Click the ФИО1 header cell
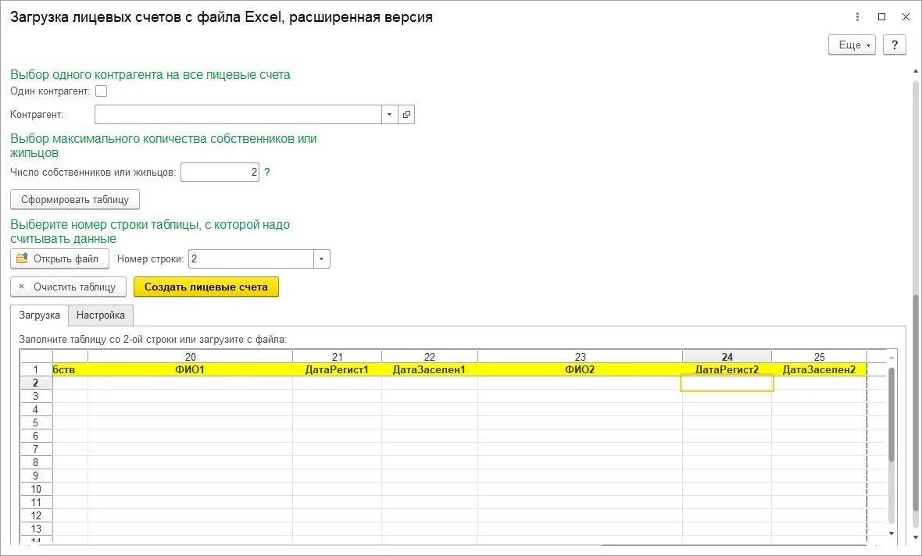This screenshot has width=922, height=556. (191, 369)
